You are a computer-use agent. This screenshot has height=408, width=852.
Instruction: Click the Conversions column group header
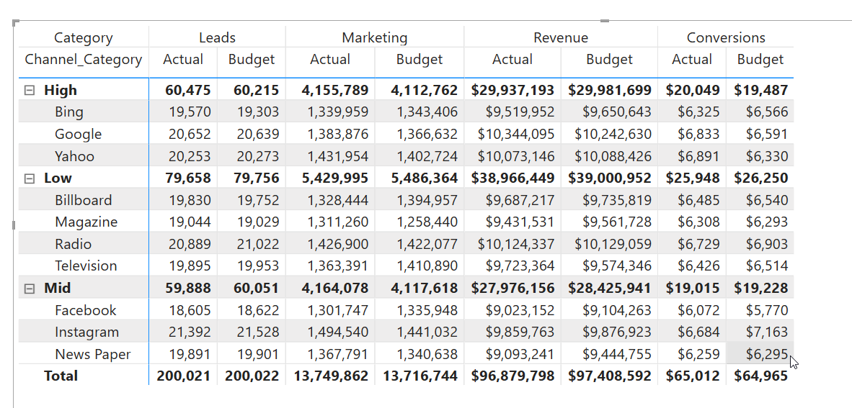coord(726,37)
